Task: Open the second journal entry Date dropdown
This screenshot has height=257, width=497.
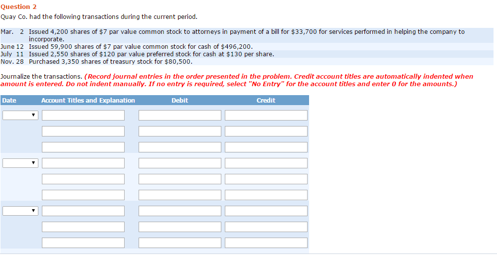Action: [x=20, y=163]
